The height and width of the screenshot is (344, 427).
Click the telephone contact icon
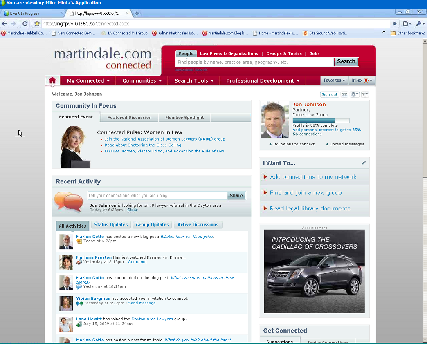click(x=344, y=94)
